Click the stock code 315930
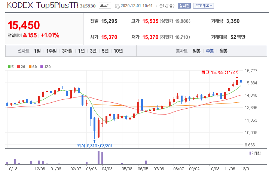This screenshot has height=174, width=269. [x=88, y=6]
